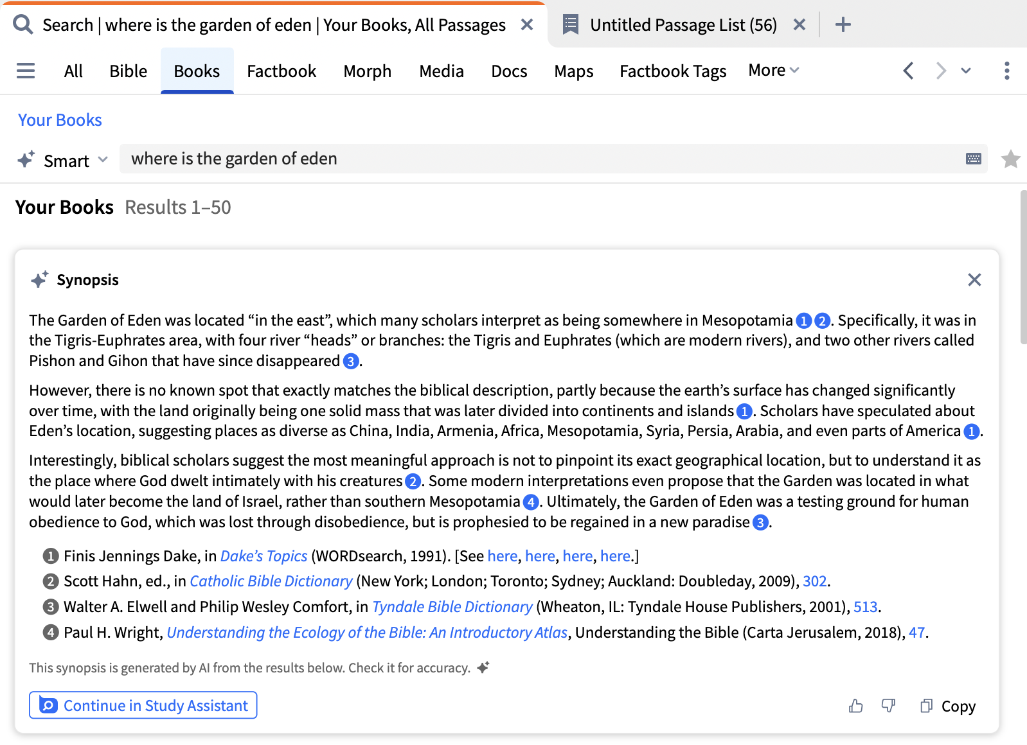Viewport: 1027px width, 745px height.
Task: Open the Media tab
Action: (x=442, y=71)
